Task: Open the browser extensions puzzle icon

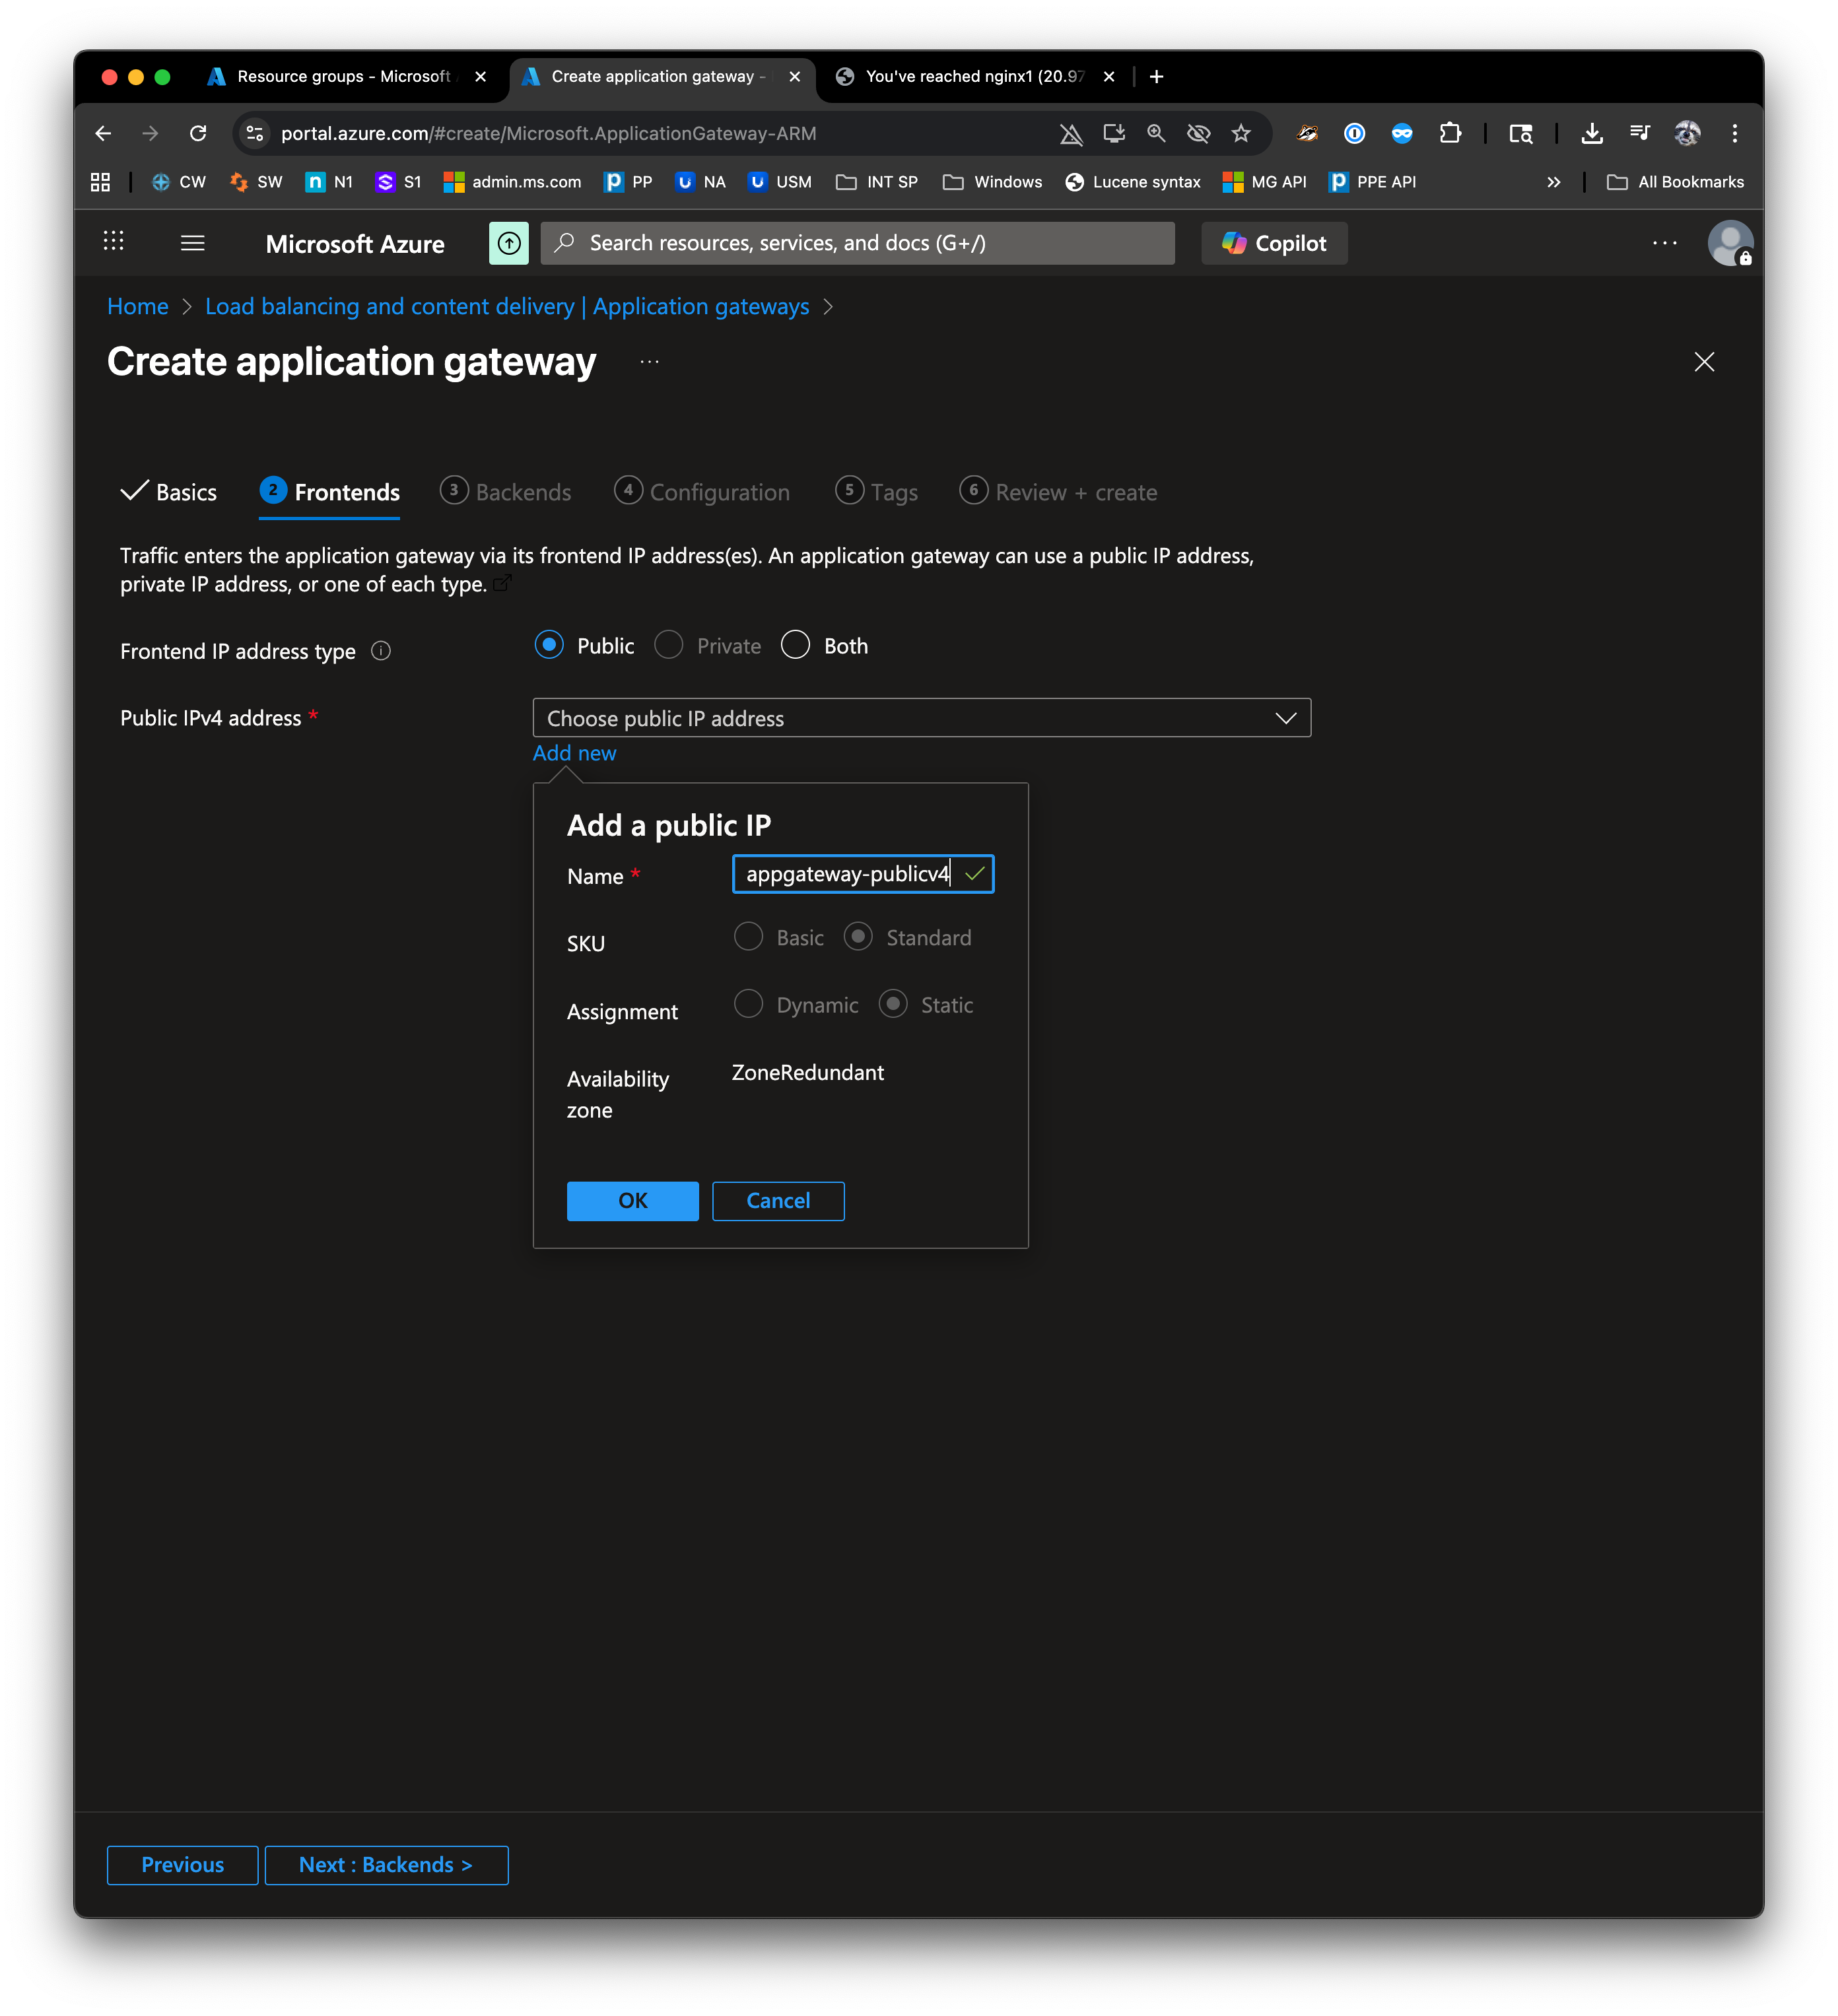Action: click(x=1450, y=133)
